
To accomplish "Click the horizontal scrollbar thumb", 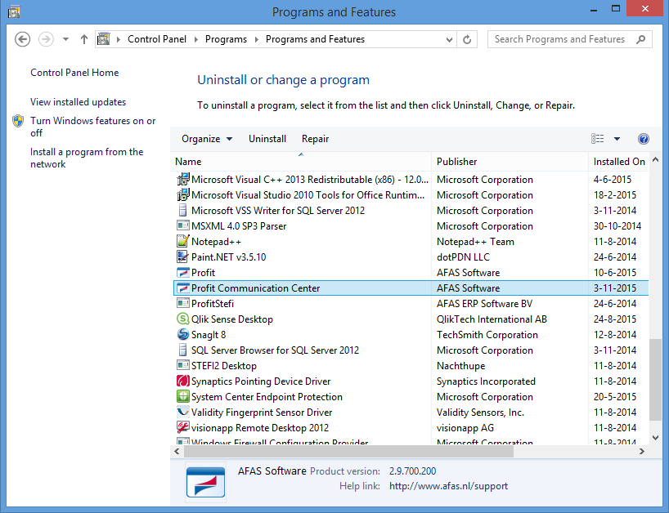I will click(x=348, y=451).
